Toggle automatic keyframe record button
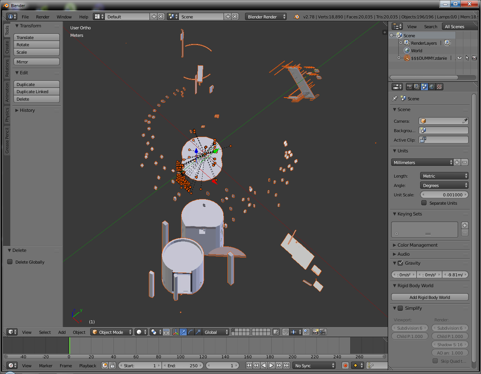The image size is (481, 374). pyautogui.click(x=345, y=365)
